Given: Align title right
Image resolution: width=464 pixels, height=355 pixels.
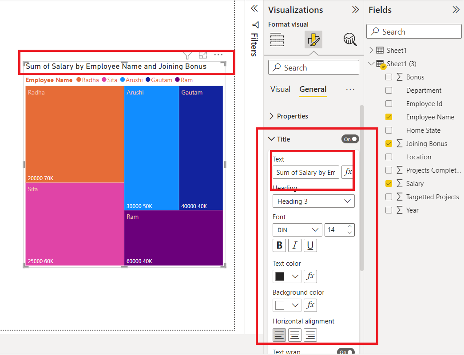Looking at the screenshot, I should (x=310, y=335).
